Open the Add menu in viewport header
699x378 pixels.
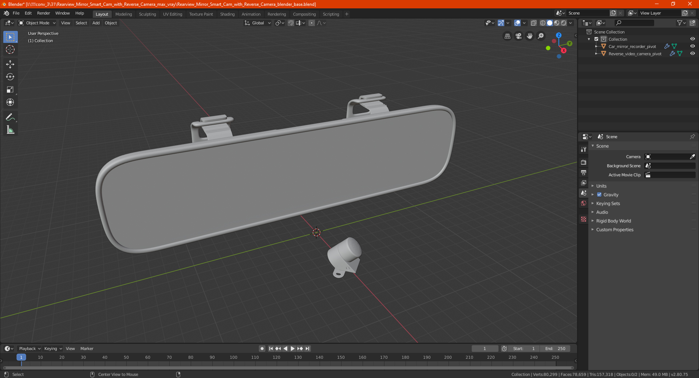click(96, 23)
